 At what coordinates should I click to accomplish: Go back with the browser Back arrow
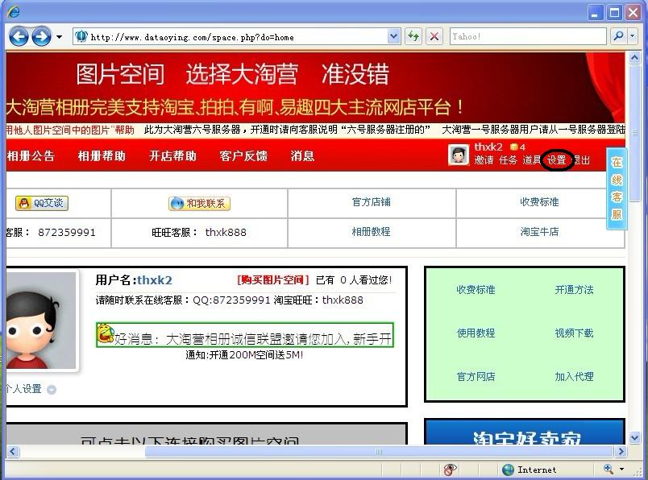[19, 37]
